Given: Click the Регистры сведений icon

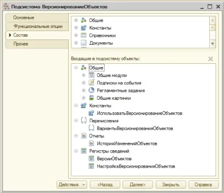Looking at the screenshot, I should click(x=83, y=151).
